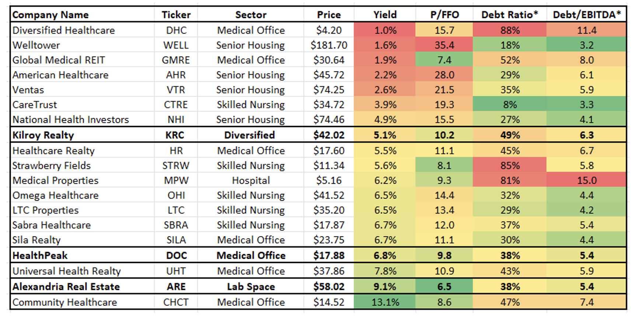Select the CareTrust 8% debt ratio cell
The image size is (636, 319).
510,105
